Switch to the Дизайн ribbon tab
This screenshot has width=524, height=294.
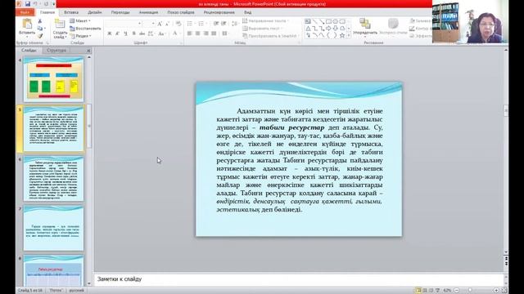(x=95, y=12)
